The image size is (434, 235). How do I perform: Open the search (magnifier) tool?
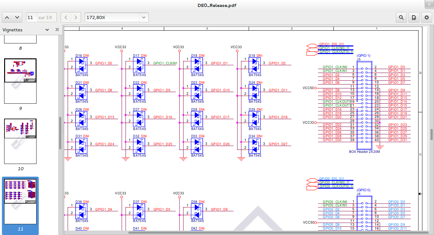click(x=401, y=17)
